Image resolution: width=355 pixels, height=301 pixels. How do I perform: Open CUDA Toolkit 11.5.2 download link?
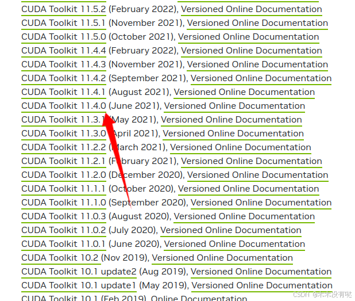click(64, 9)
